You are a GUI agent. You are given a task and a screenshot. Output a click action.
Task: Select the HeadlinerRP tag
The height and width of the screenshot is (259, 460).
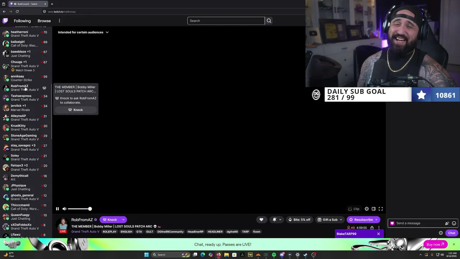coord(195,232)
